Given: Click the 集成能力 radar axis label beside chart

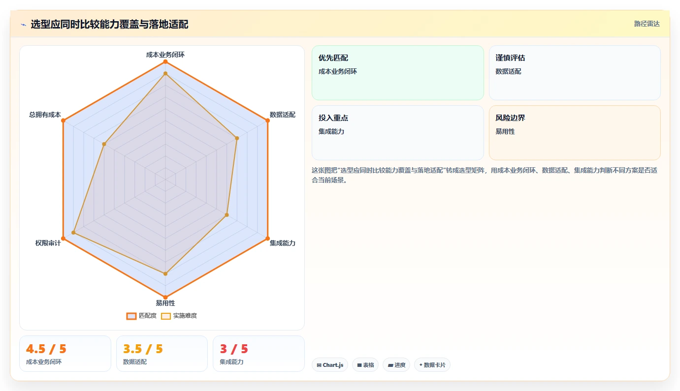Looking at the screenshot, I should pyautogui.click(x=283, y=243).
